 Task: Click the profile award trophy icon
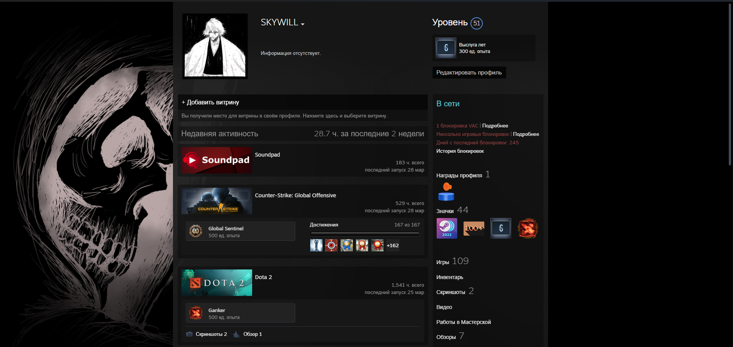tap(446, 192)
